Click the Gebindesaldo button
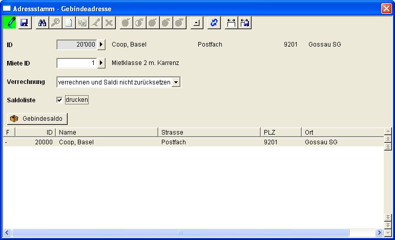 pyautogui.click(x=37, y=119)
